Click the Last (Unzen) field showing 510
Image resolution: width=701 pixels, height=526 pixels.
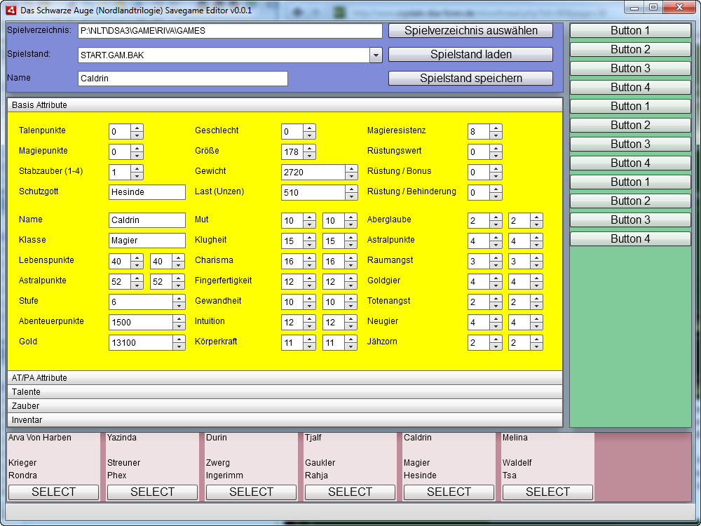[313, 192]
